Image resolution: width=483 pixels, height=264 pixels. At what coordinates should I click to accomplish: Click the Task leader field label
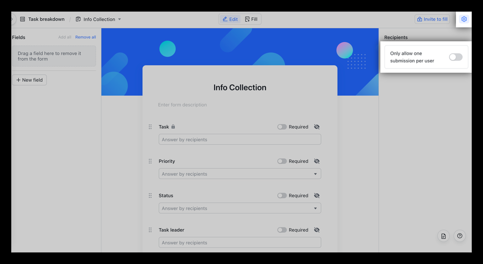pos(172,230)
